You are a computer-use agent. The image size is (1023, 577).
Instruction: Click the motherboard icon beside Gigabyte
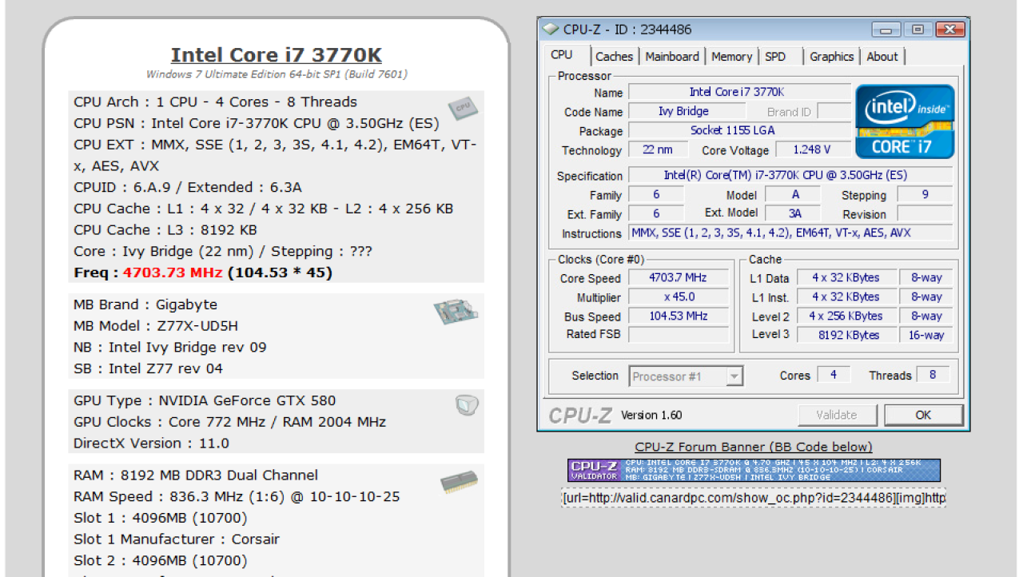point(456,312)
